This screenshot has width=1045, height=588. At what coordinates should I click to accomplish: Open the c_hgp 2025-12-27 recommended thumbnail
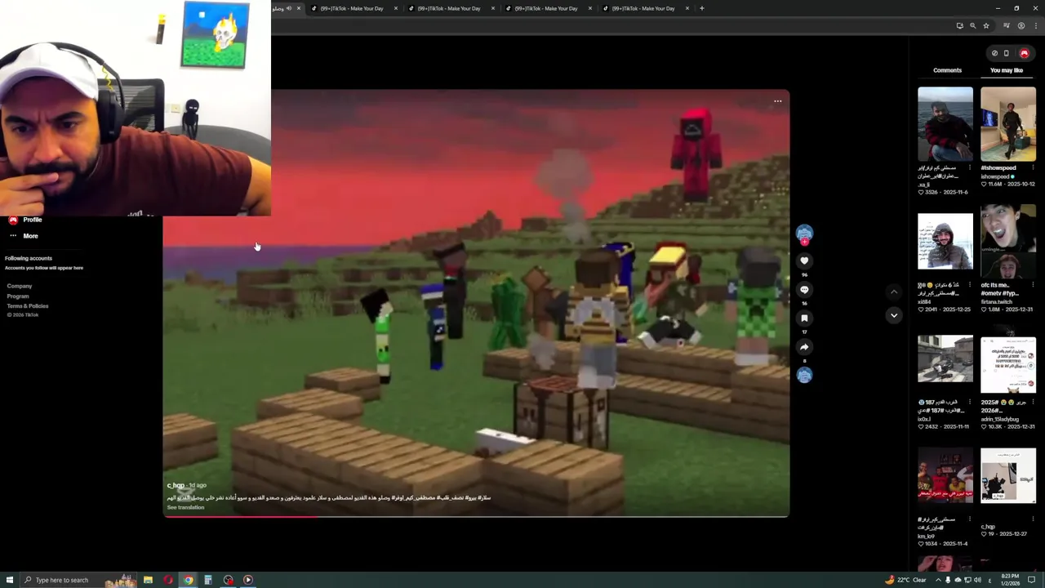(x=1008, y=475)
